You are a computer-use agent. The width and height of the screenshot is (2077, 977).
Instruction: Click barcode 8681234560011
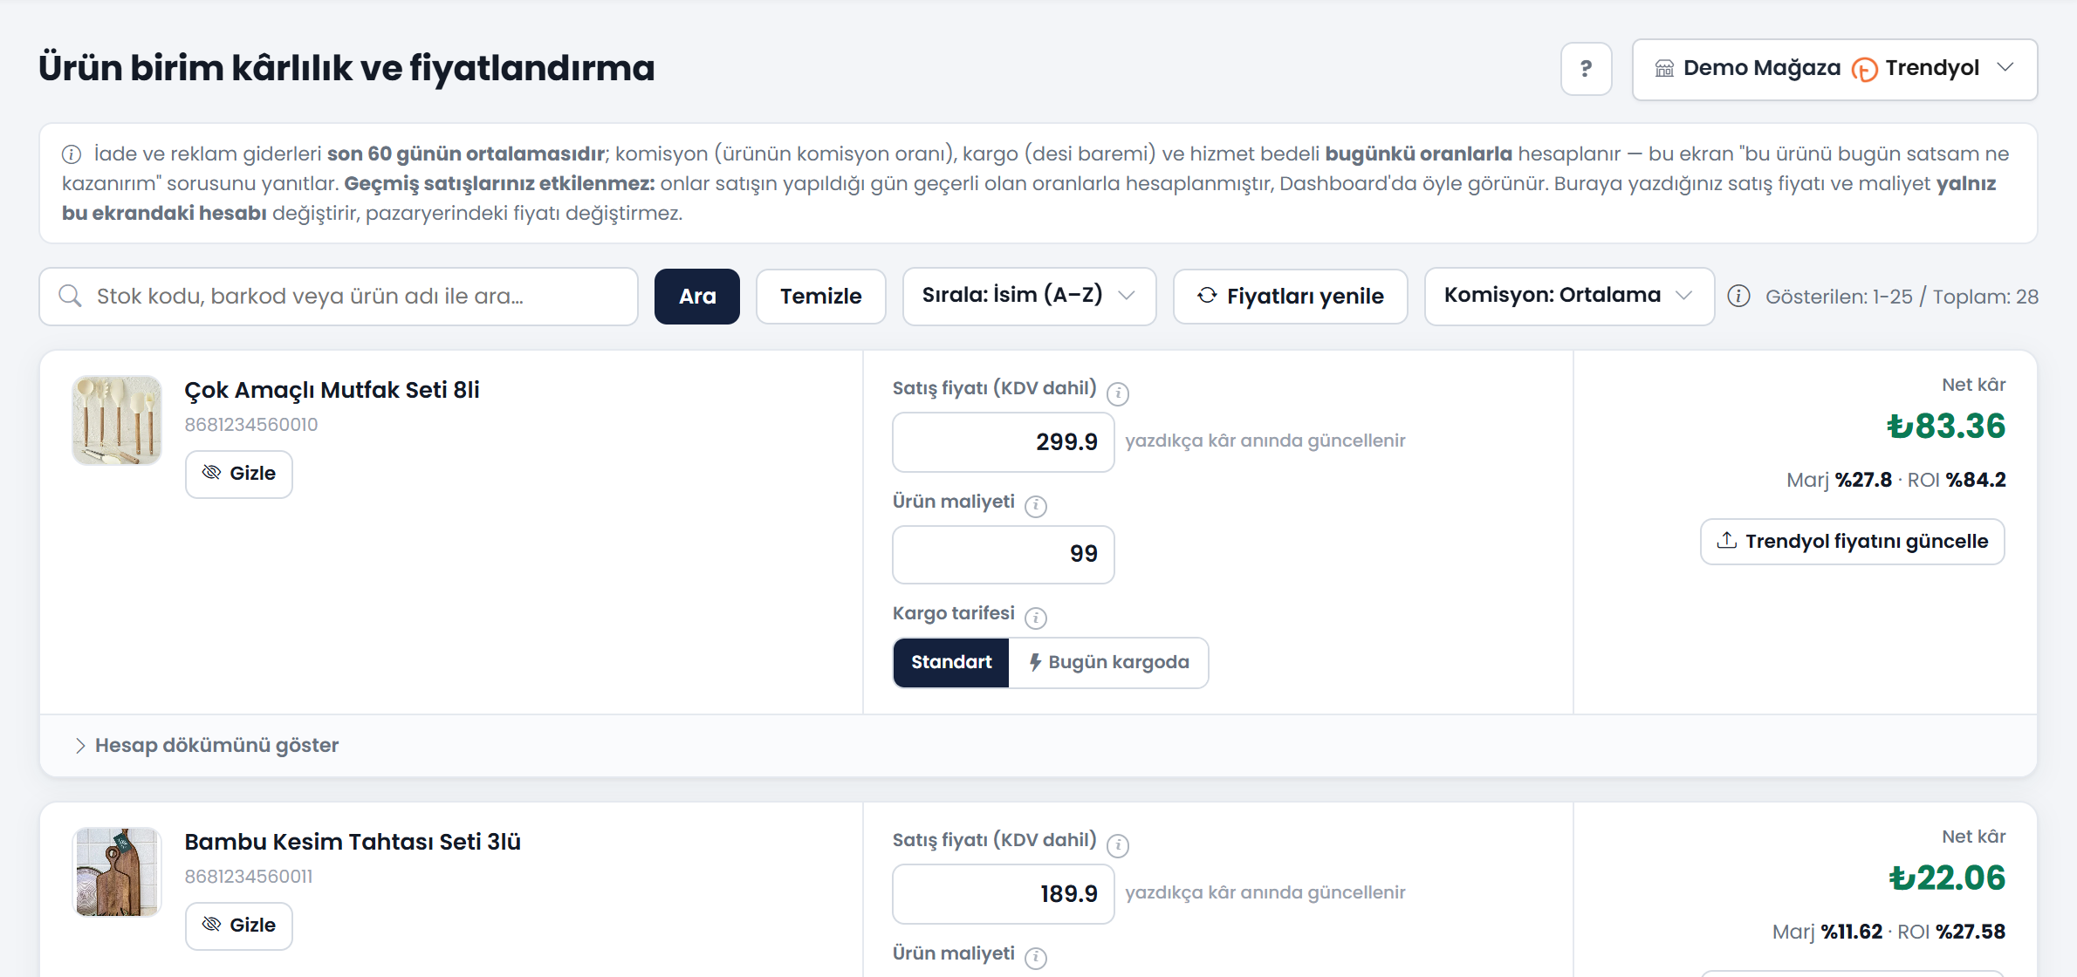tap(249, 877)
